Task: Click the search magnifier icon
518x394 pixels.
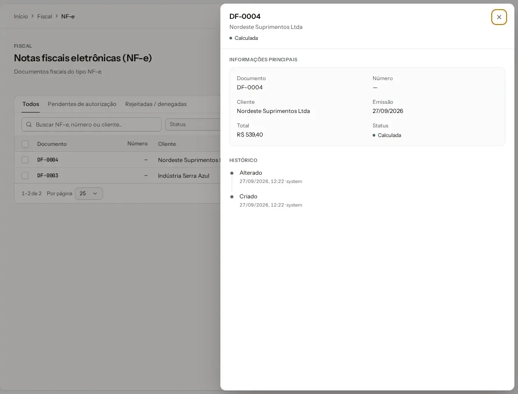Action: coord(29,124)
